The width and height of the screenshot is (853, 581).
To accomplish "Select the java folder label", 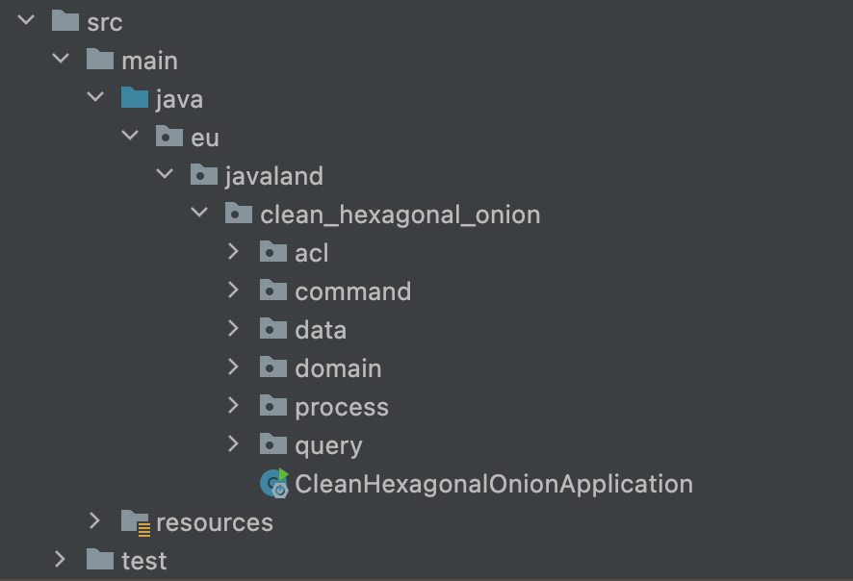I will [179, 100].
